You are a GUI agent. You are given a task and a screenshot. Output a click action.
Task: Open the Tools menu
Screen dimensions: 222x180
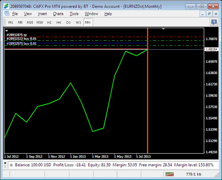74,14
